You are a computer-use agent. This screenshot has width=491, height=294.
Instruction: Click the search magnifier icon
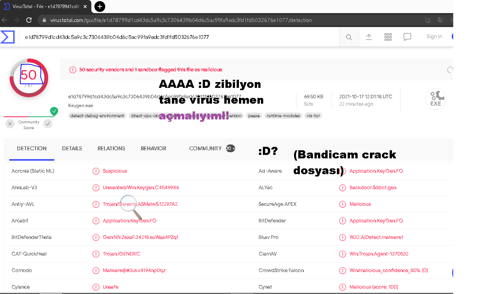[x=349, y=37]
